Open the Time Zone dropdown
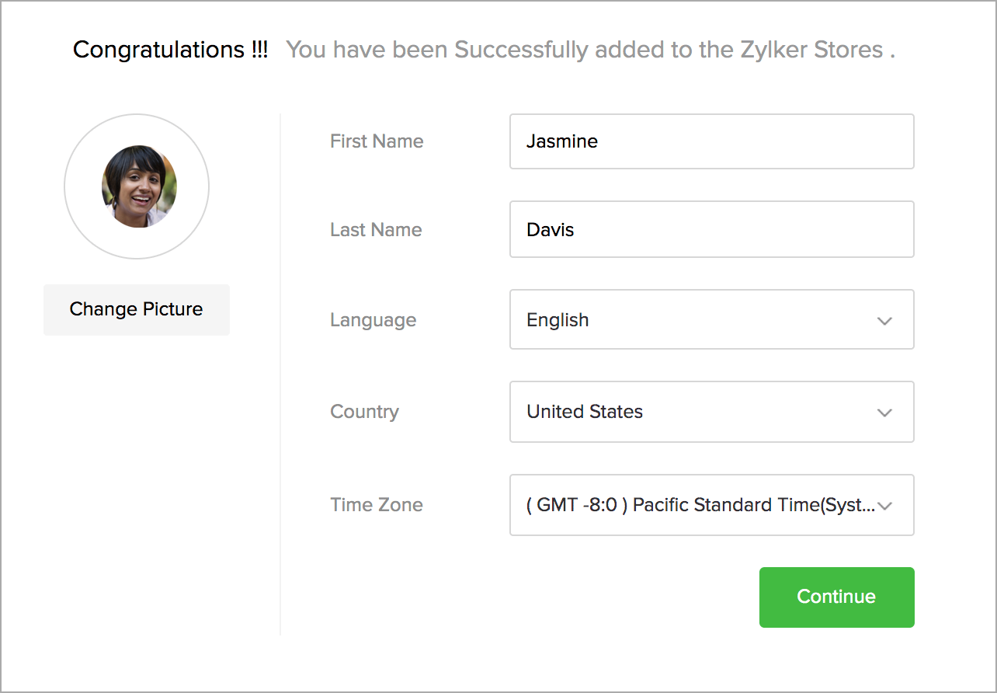Screen dimensions: 997x693 (x=699, y=505)
